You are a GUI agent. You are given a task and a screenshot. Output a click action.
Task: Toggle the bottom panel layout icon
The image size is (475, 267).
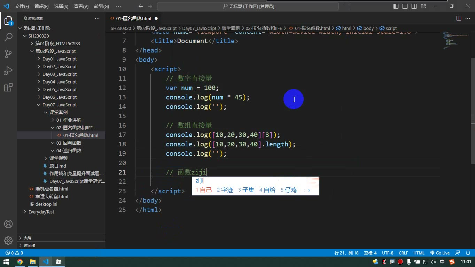[x=405, y=6]
